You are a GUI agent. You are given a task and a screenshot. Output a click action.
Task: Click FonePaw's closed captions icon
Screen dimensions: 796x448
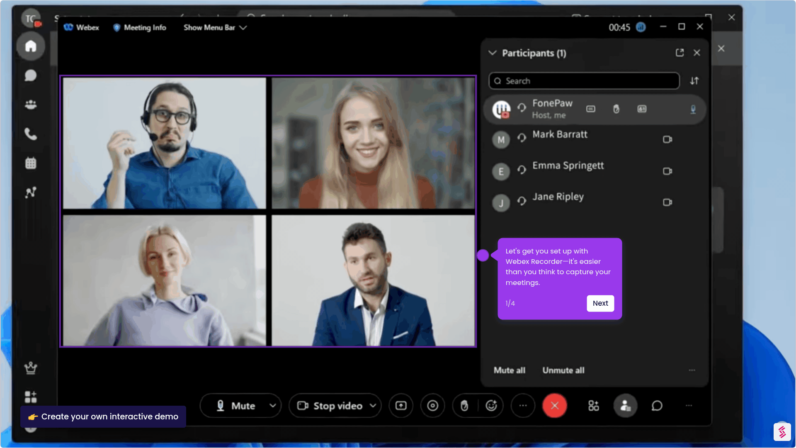coord(591,109)
